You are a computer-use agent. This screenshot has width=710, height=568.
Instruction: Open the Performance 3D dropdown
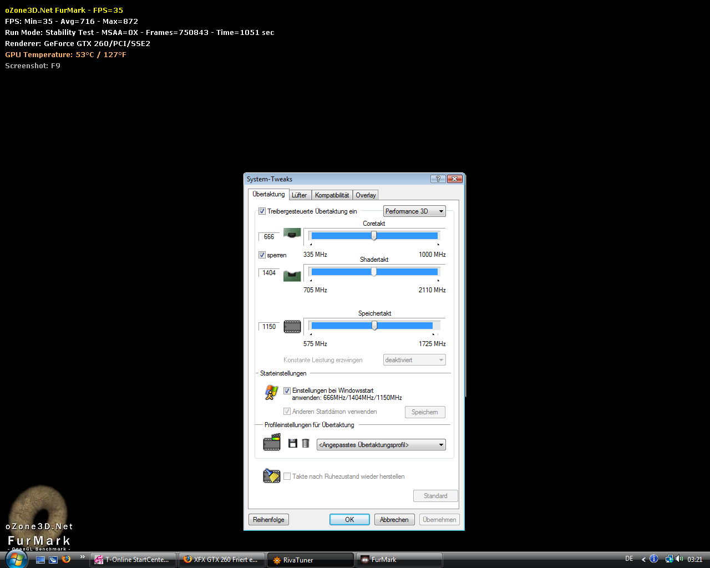click(414, 211)
